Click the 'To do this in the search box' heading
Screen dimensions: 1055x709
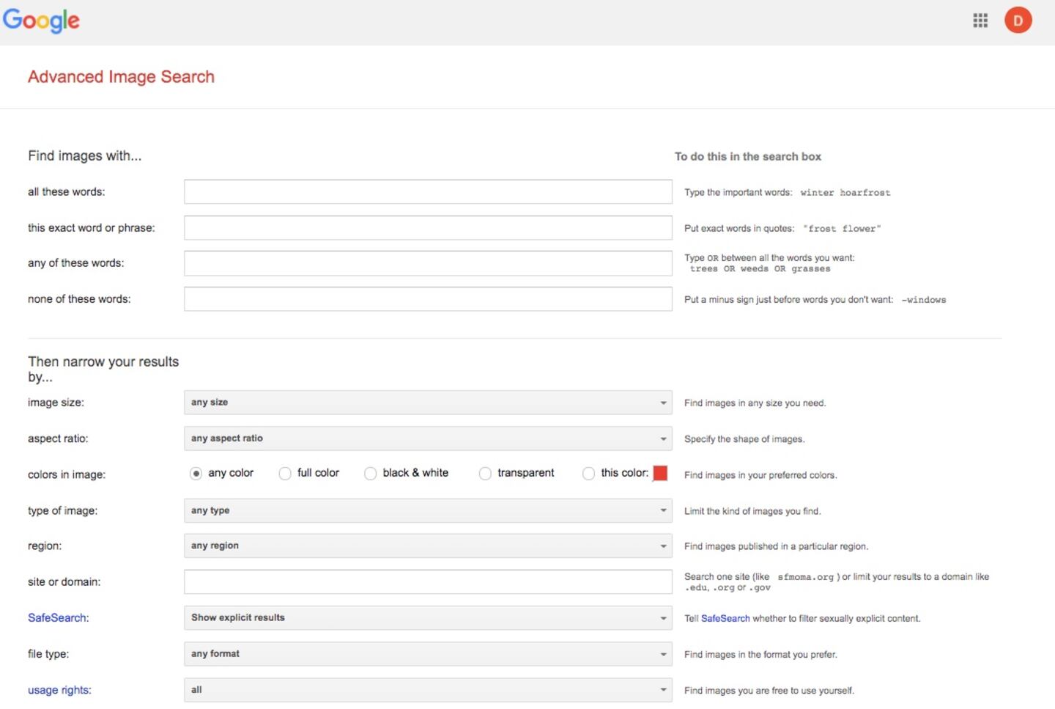748,157
